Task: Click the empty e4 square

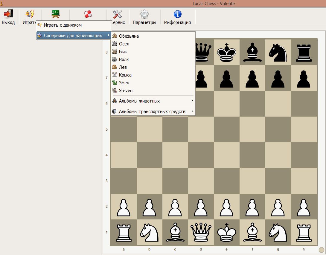Action: pos(227,155)
